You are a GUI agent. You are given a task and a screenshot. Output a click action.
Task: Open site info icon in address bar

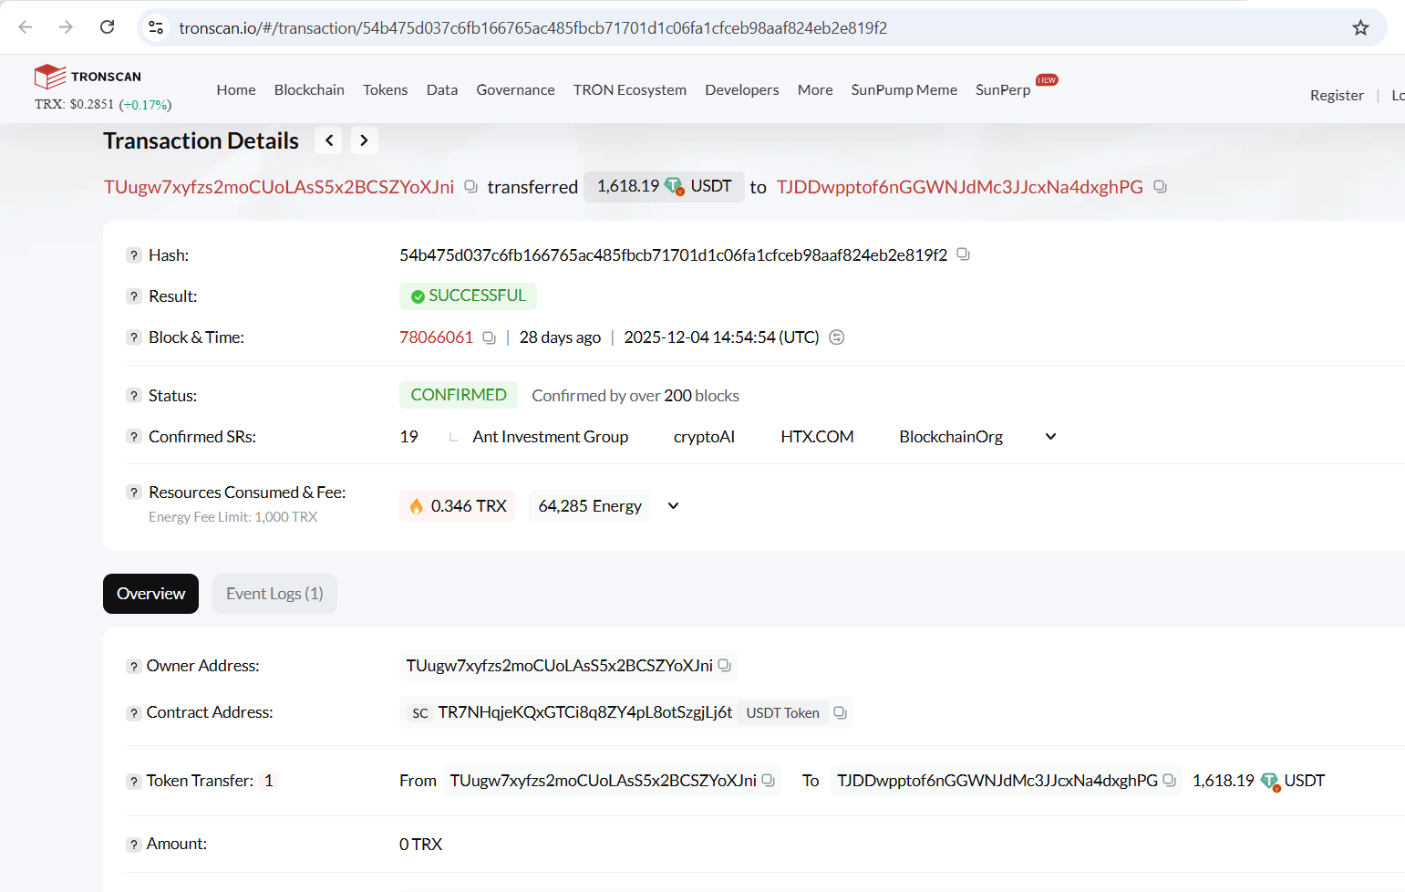pyautogui.click(x=156, y=27)
